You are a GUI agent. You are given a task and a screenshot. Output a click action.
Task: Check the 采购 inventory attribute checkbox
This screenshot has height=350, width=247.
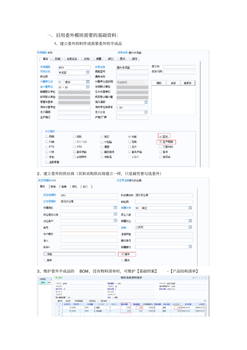coord(74,136)
